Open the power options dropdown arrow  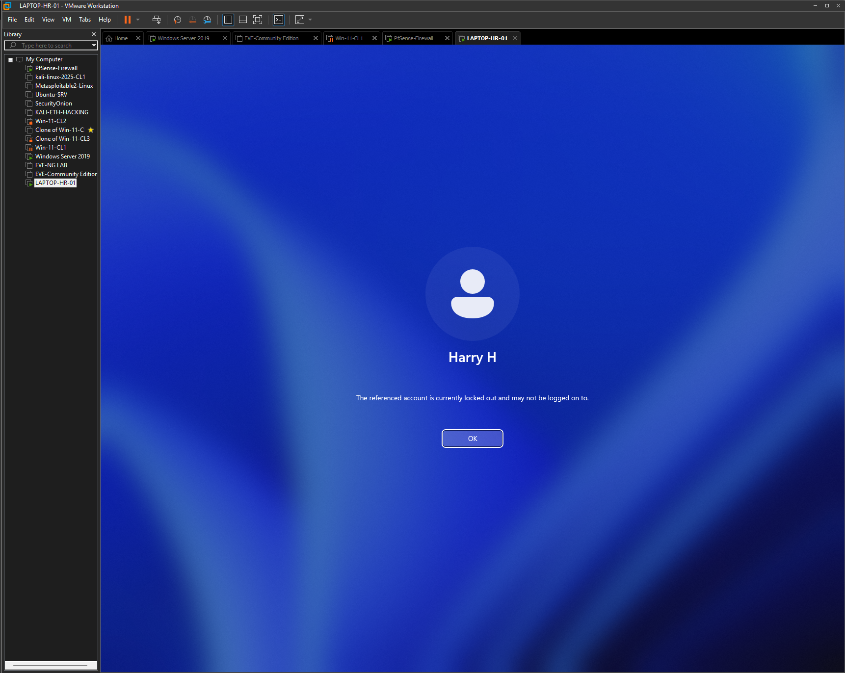138,20
